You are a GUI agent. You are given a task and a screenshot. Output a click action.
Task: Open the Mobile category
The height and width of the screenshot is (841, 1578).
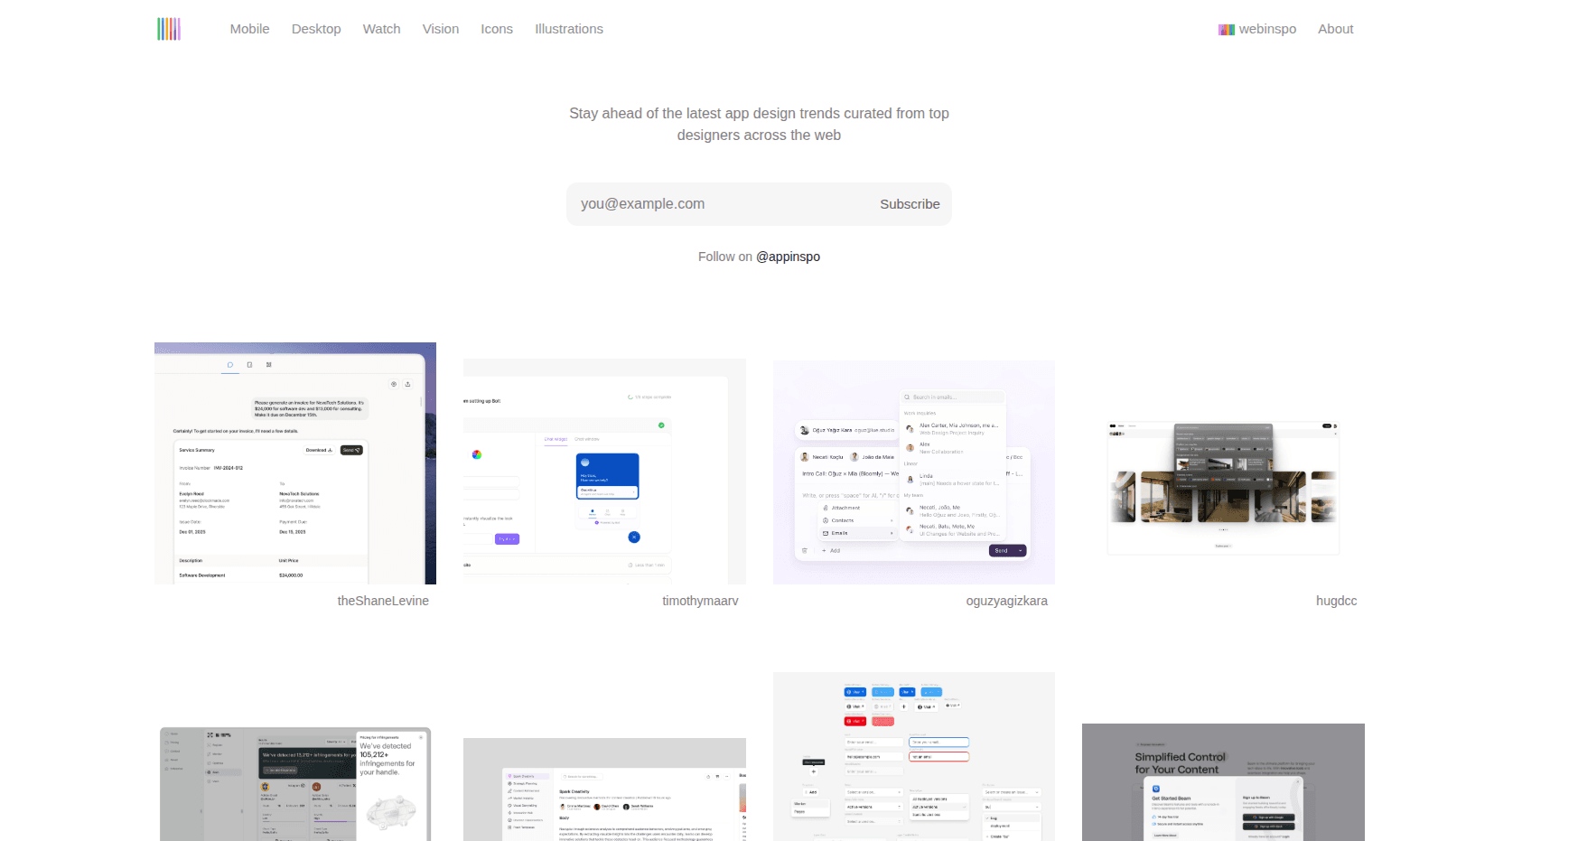point(249,29)
